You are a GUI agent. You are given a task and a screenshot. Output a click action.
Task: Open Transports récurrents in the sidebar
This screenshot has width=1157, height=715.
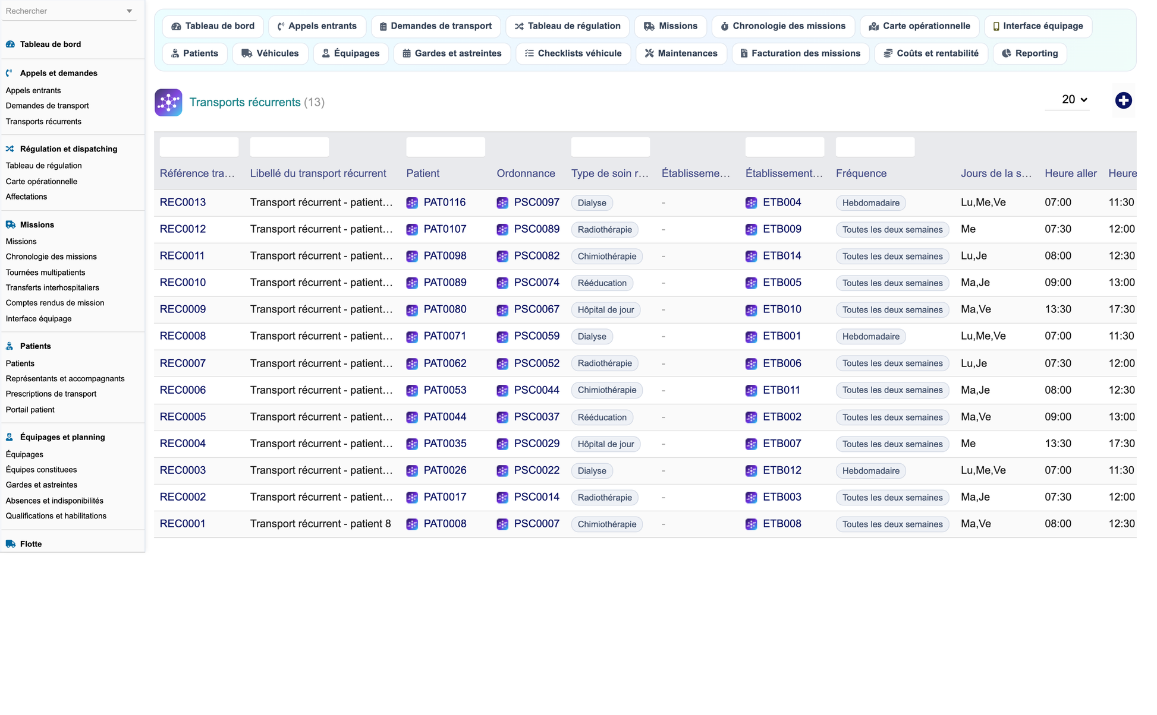[x=44, y=122]
